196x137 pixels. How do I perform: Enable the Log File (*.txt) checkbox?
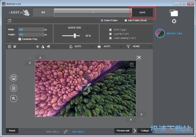[110, 34]
